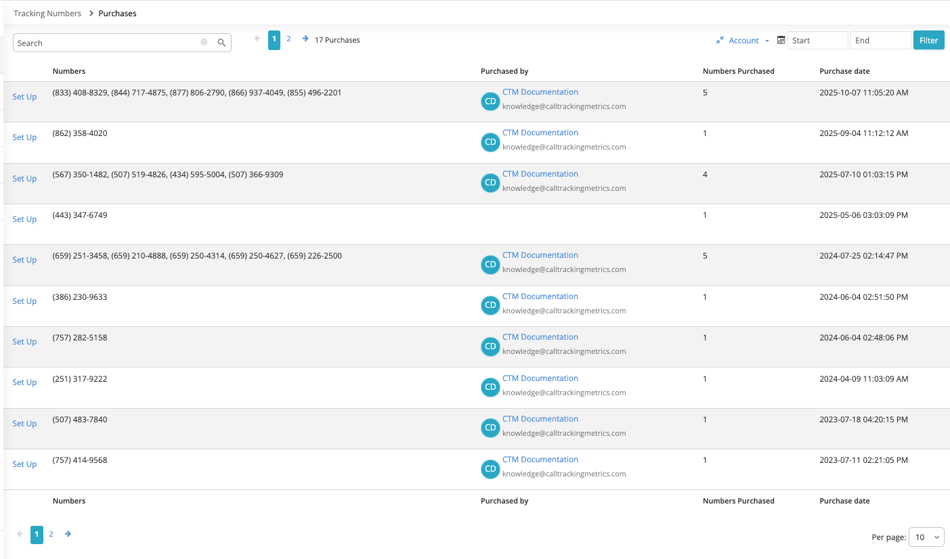Click Set Up for (862) 358-4020
The width and height of the screenshot is (950, 559).
click(24, 137)
